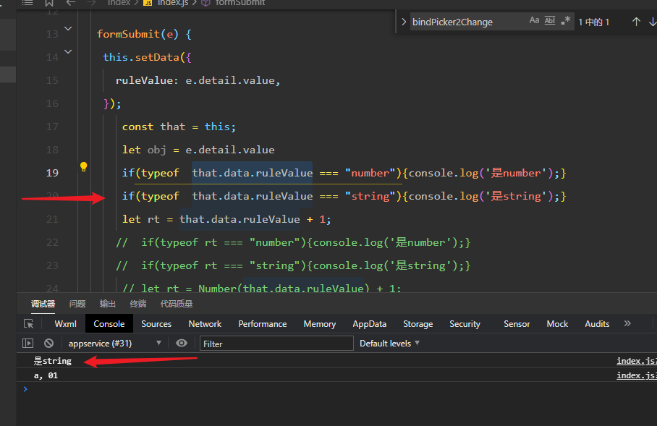Toggle Match Whole Word in find widget

tap(550, 20)
